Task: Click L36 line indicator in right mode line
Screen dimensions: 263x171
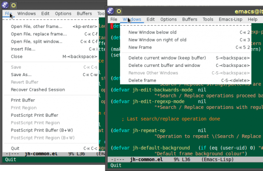Action: [186, 160]
